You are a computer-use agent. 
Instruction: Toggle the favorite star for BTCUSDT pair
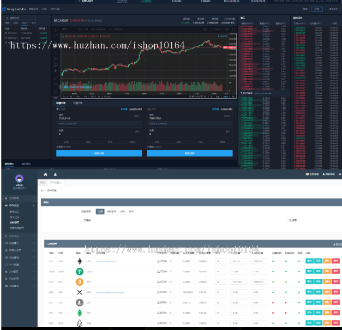click(5, 33)
